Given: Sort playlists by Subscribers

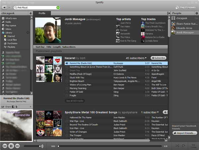Looking at the screenshot, I should pos(69,47).
